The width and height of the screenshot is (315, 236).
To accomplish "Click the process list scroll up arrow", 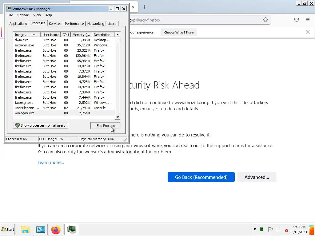I will [118, 34].
